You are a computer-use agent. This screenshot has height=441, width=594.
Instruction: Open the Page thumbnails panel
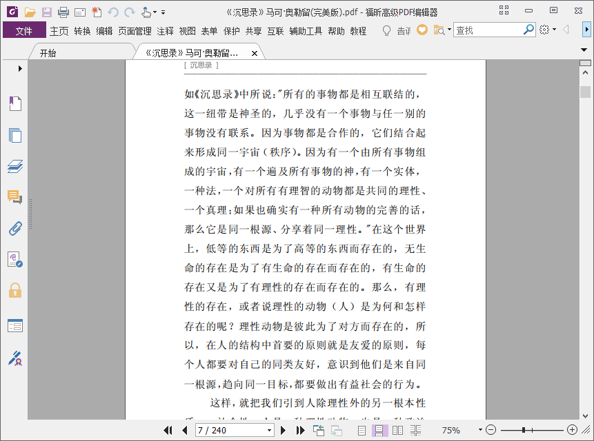15,135
